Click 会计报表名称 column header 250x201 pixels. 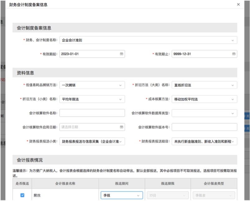coord(65,184)
